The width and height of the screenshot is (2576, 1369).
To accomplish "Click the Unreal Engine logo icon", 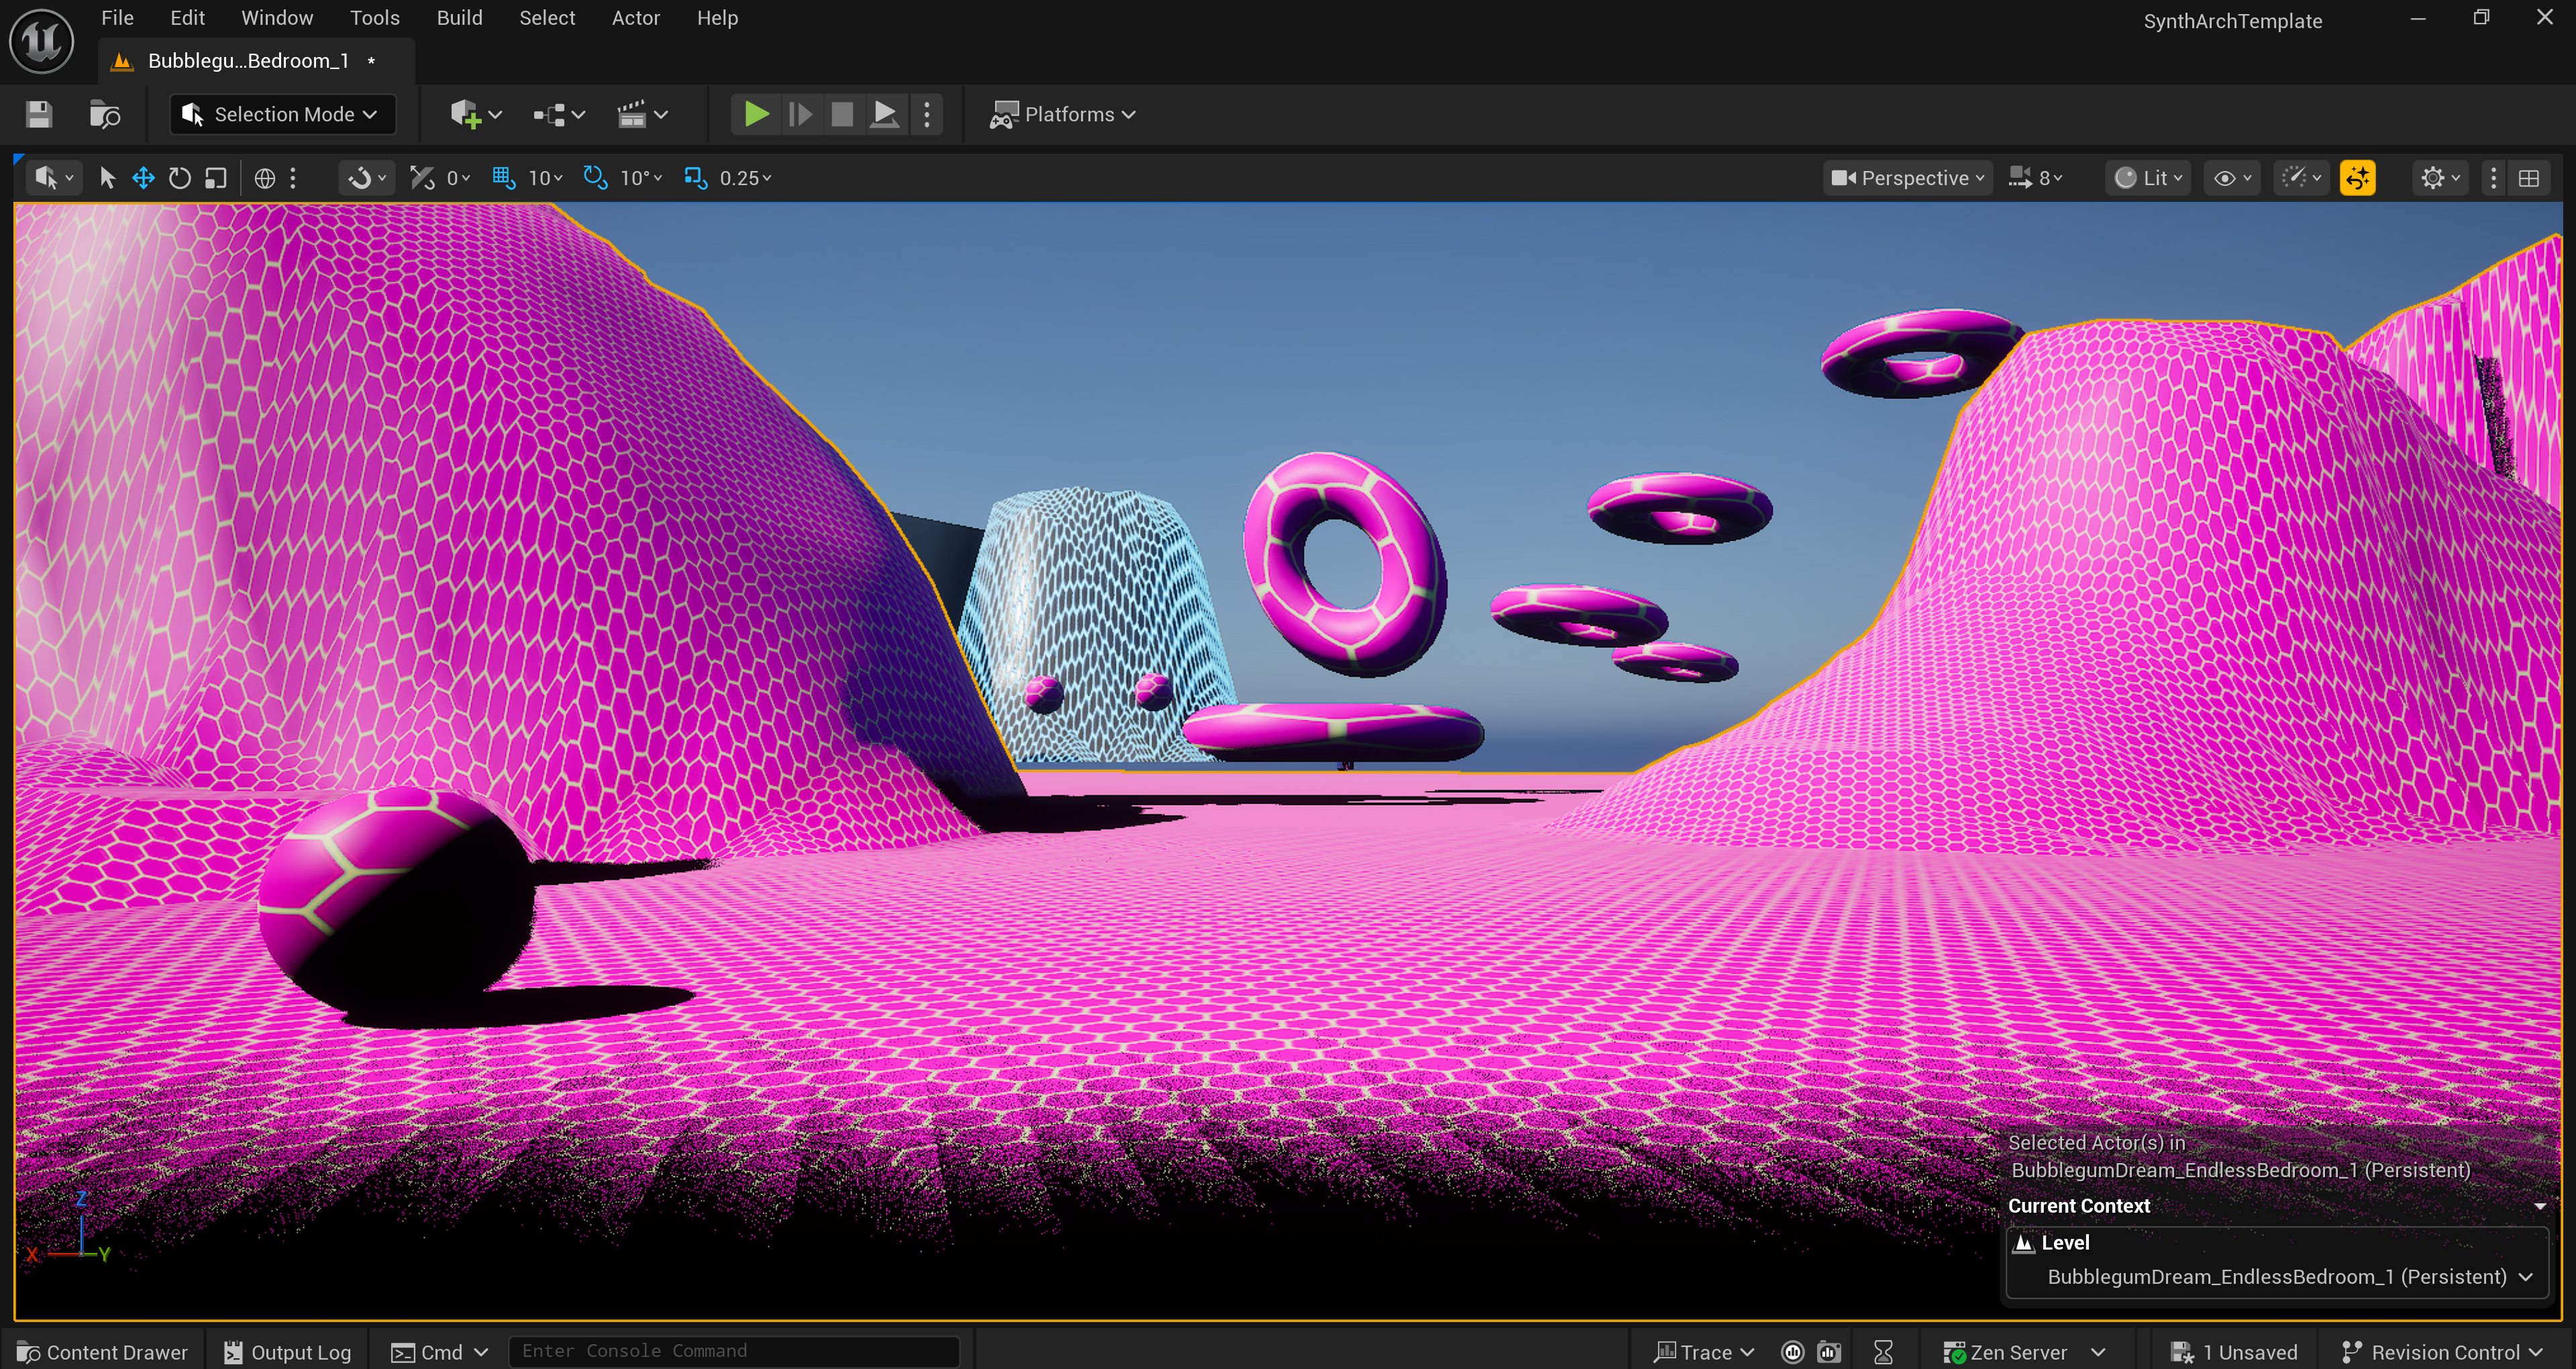I will click(x=41, y=41).
